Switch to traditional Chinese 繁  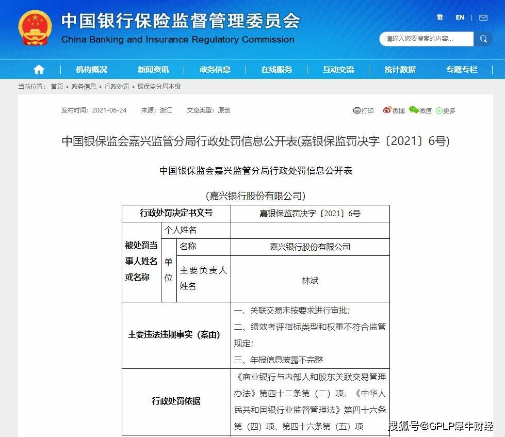point(440,18)
